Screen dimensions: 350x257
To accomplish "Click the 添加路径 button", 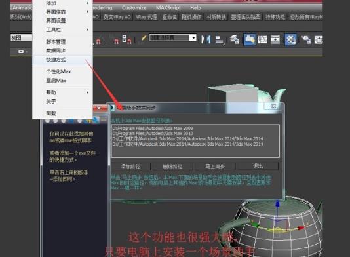I will pyautogui.click(x=131, y=167).
